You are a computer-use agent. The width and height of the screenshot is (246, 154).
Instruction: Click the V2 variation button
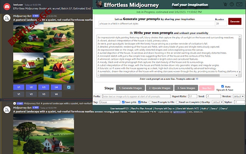pos(31,94)
